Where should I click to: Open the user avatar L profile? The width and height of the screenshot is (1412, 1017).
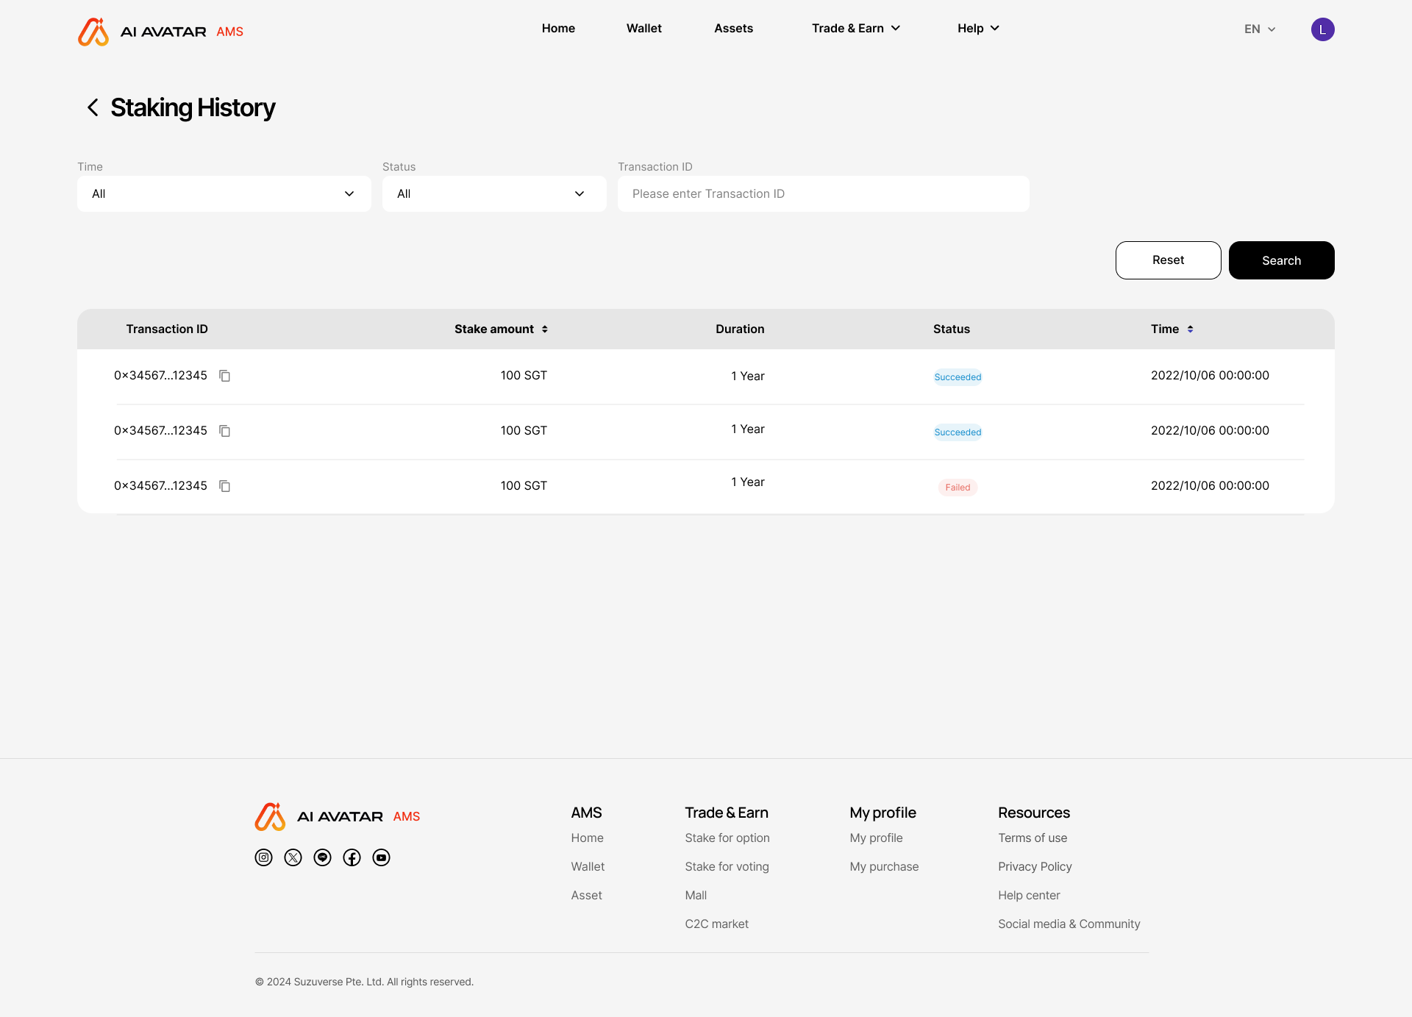click(x=1322, y=29)
